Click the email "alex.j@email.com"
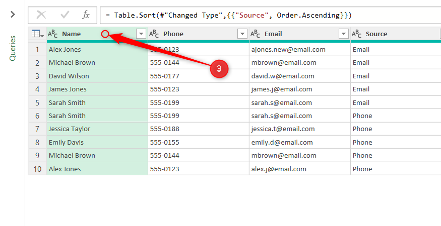The width and height of the screenshot is (441, 226). (x=299, y=169)
